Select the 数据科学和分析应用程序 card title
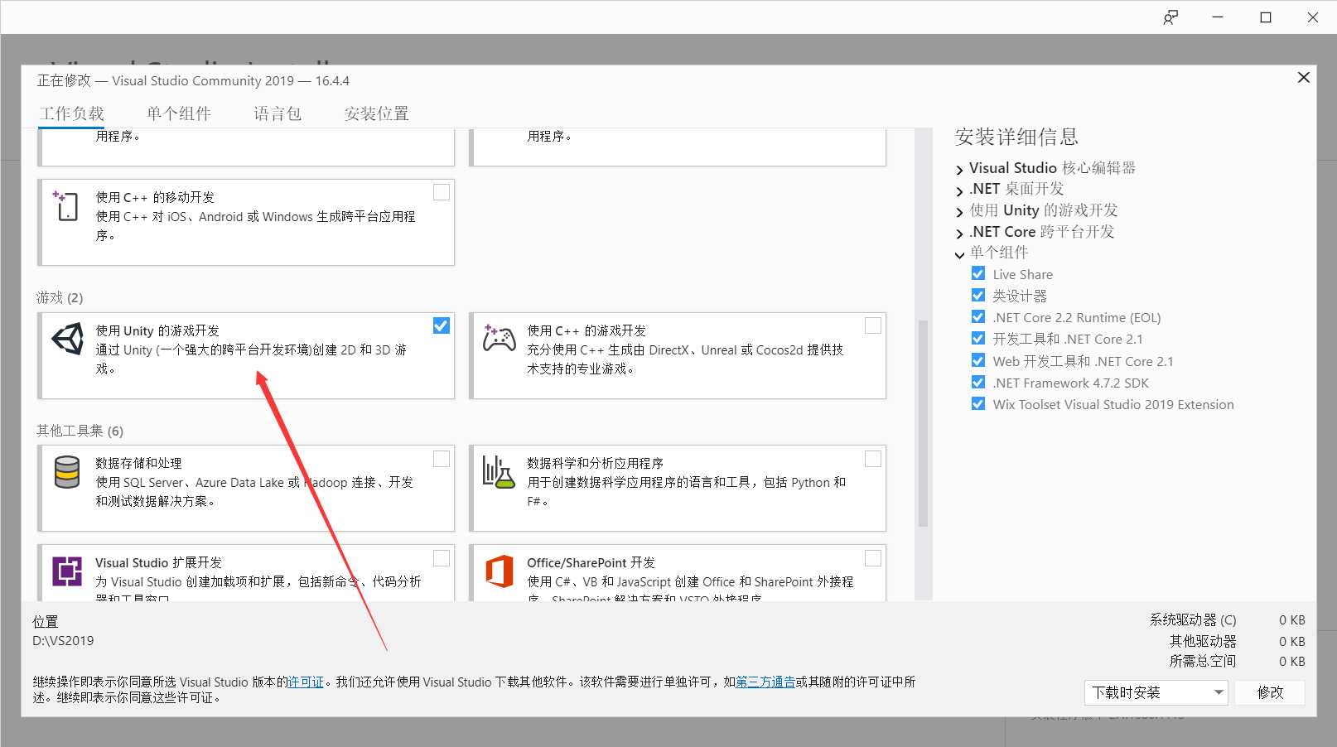Image resolution: width=1337 pixels, height=747 pixels. [596, 463]
